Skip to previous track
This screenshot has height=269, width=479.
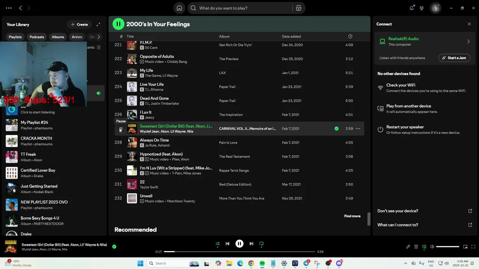click(228, 244)
